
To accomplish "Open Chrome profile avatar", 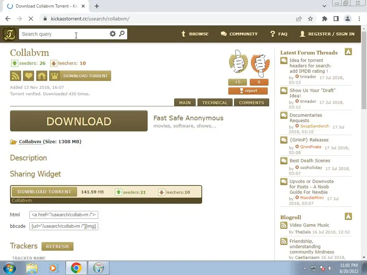I will [348, 19].
